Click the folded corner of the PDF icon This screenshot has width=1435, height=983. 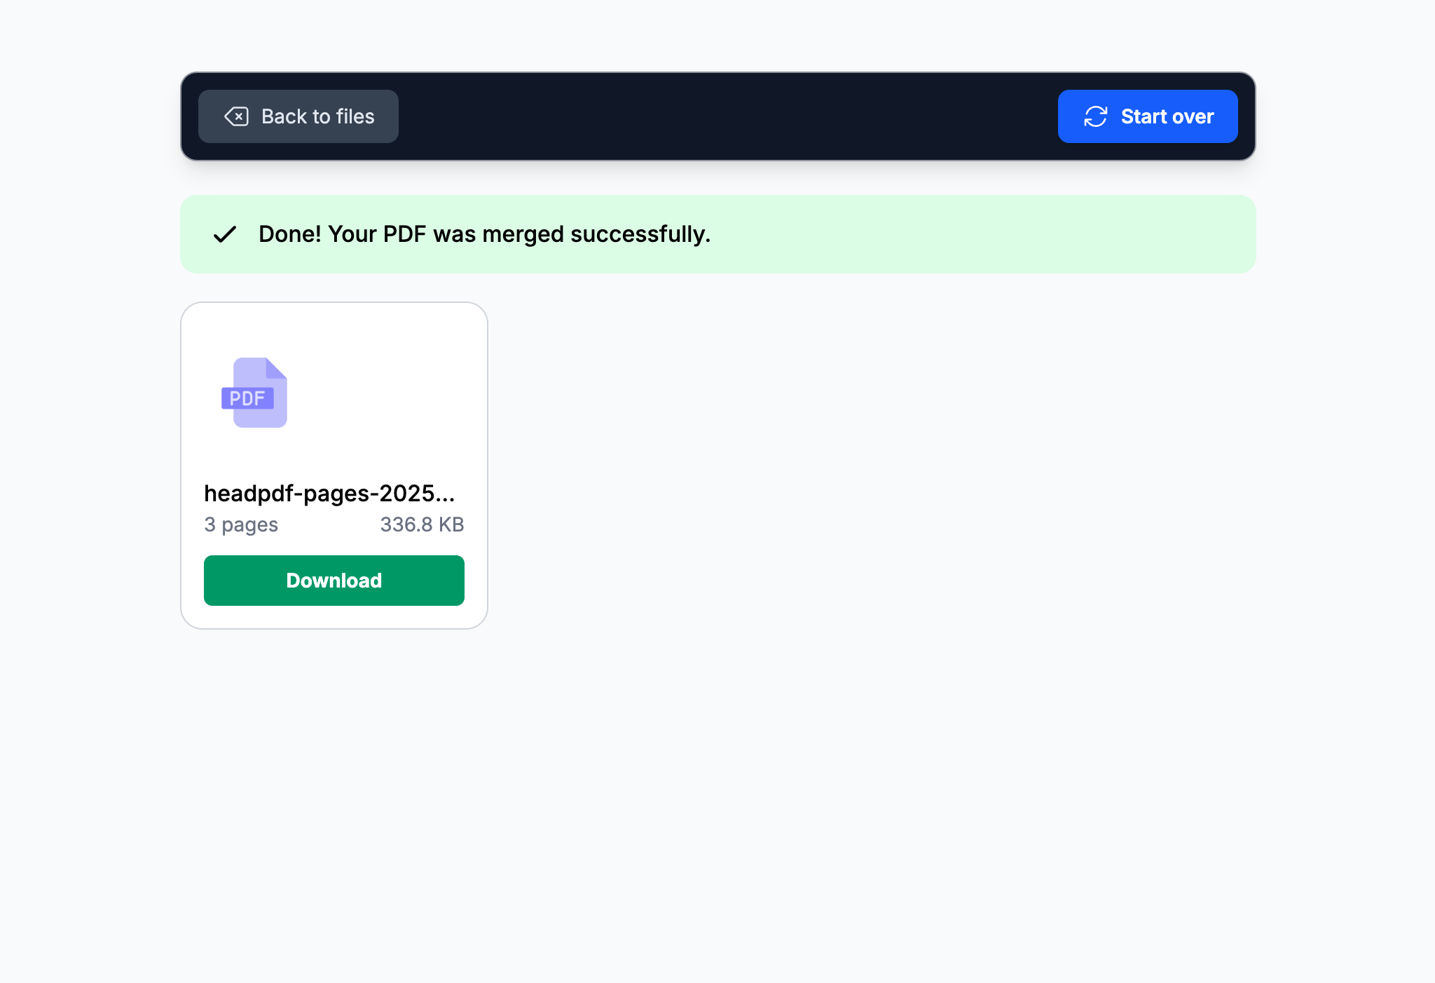click(x=275, y=368)
